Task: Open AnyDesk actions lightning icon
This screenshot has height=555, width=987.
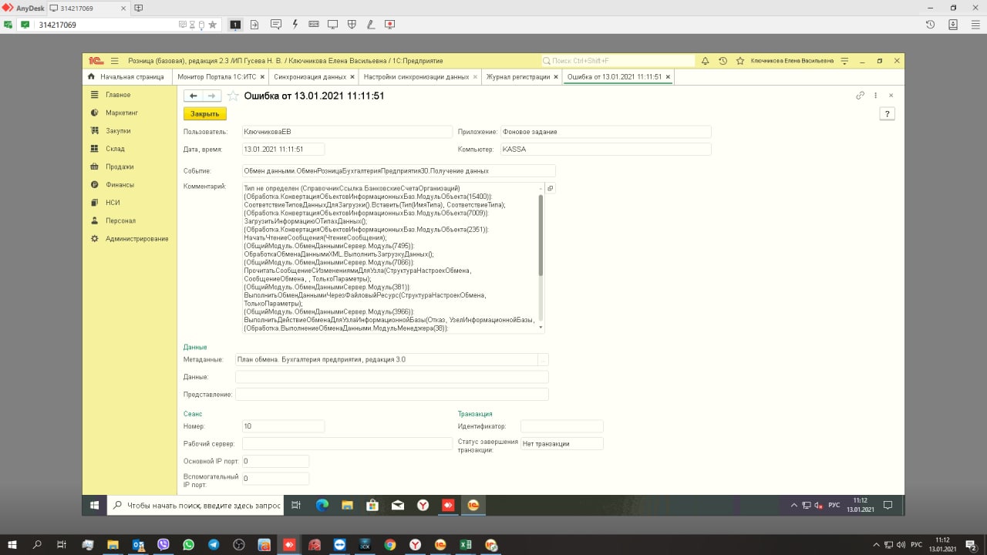Action: tap(295, 25)
